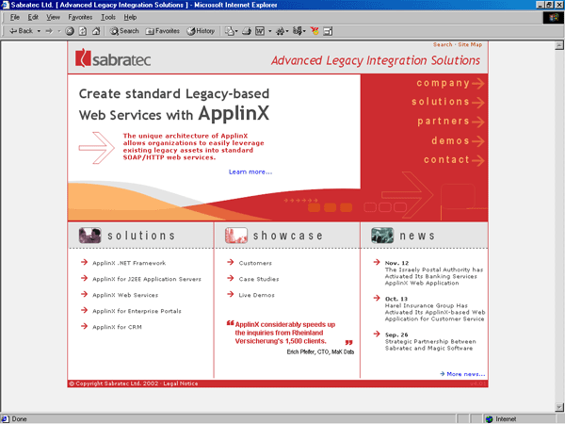Click the solutions section photo icon
Screen dimensions: 565x424
point(89,236)
